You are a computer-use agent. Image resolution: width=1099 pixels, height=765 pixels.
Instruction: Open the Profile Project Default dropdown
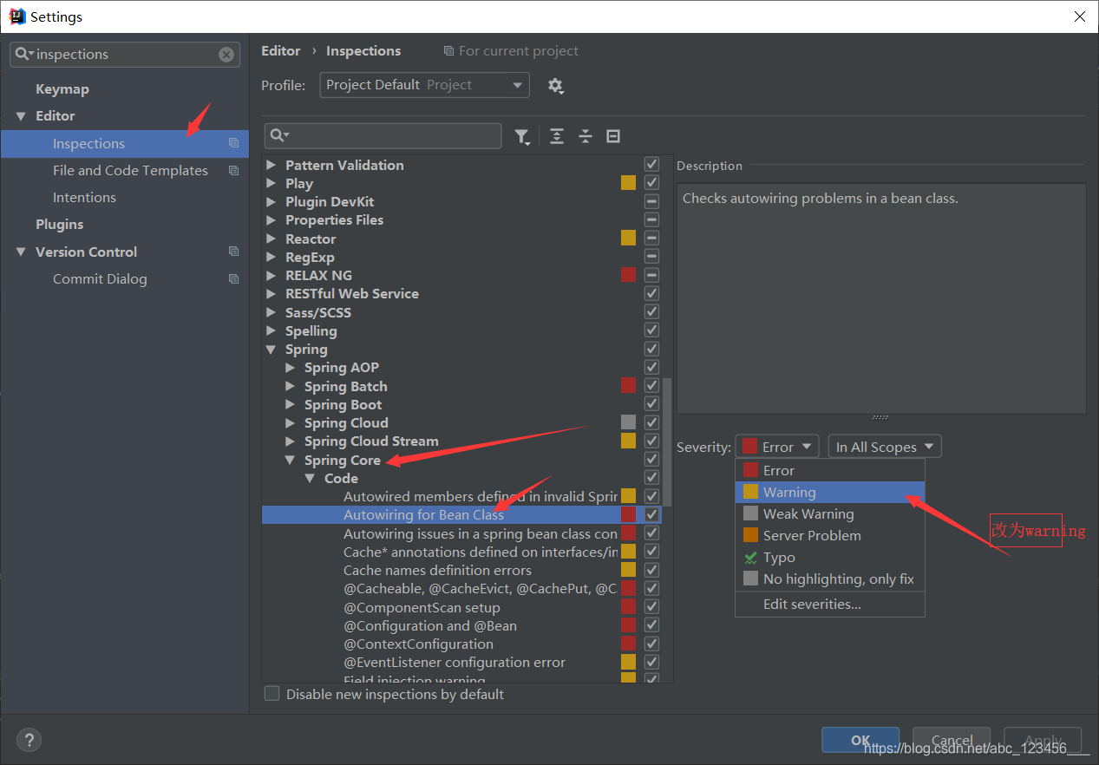pos(424,85)
